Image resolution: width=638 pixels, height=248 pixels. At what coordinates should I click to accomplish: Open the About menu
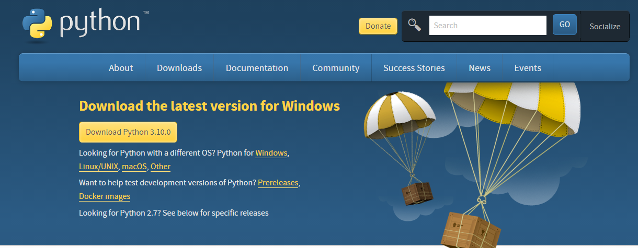[x=121, y=68]
